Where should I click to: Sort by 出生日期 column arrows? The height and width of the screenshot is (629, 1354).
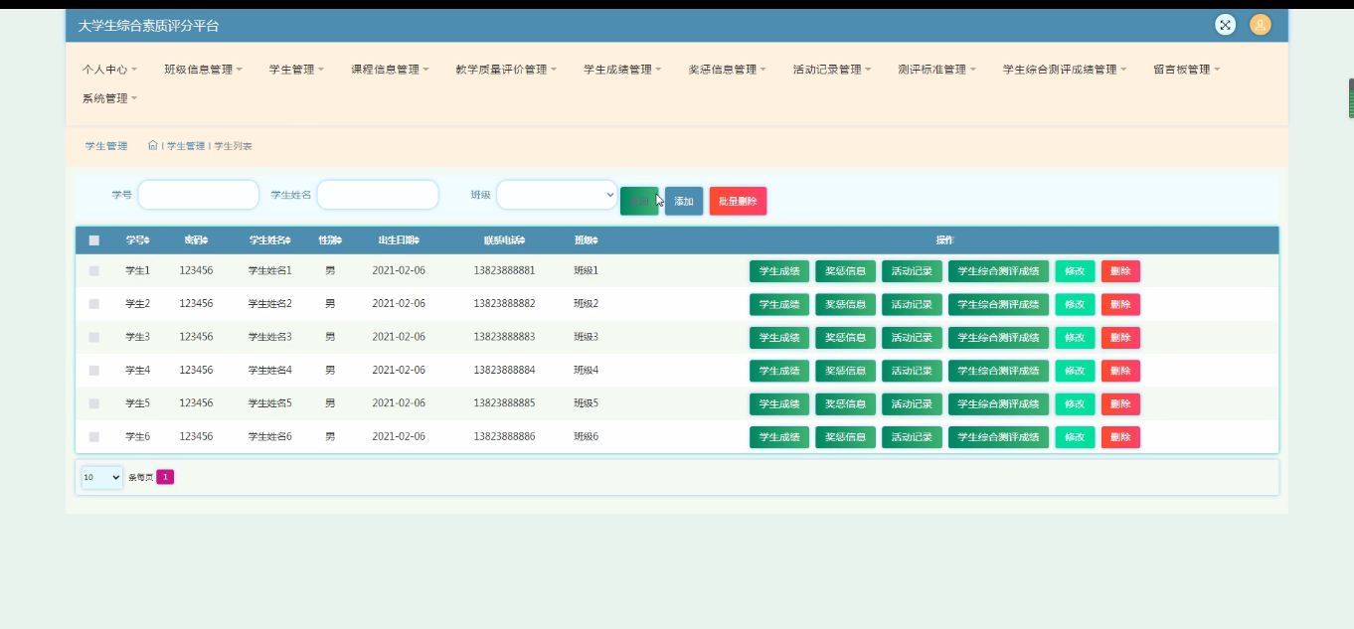(x=417, y=240)
